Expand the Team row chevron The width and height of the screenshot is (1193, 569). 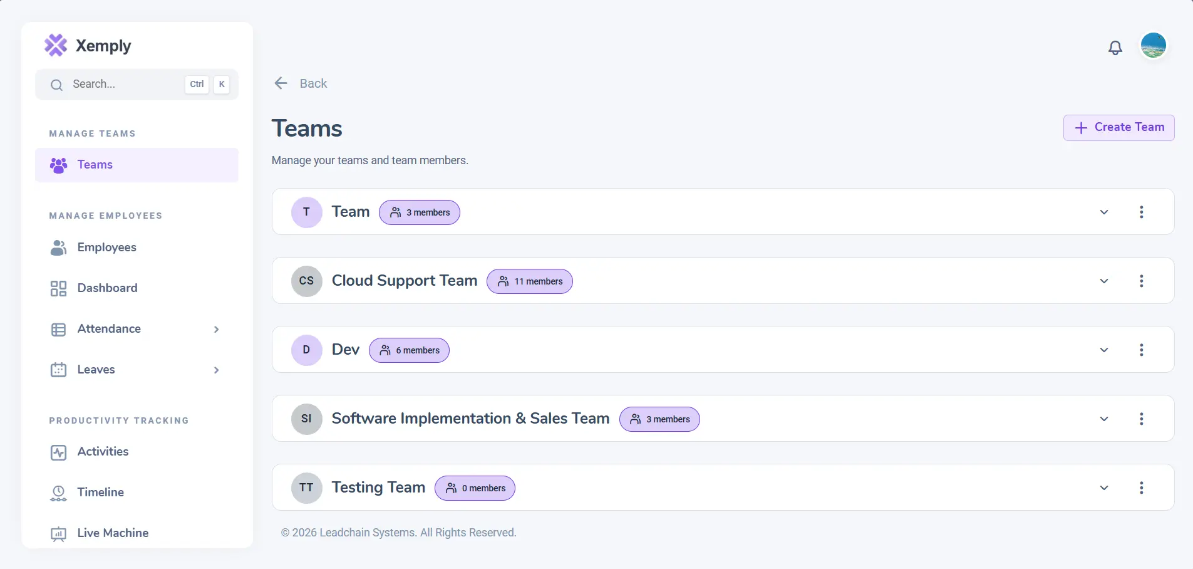1104,212
